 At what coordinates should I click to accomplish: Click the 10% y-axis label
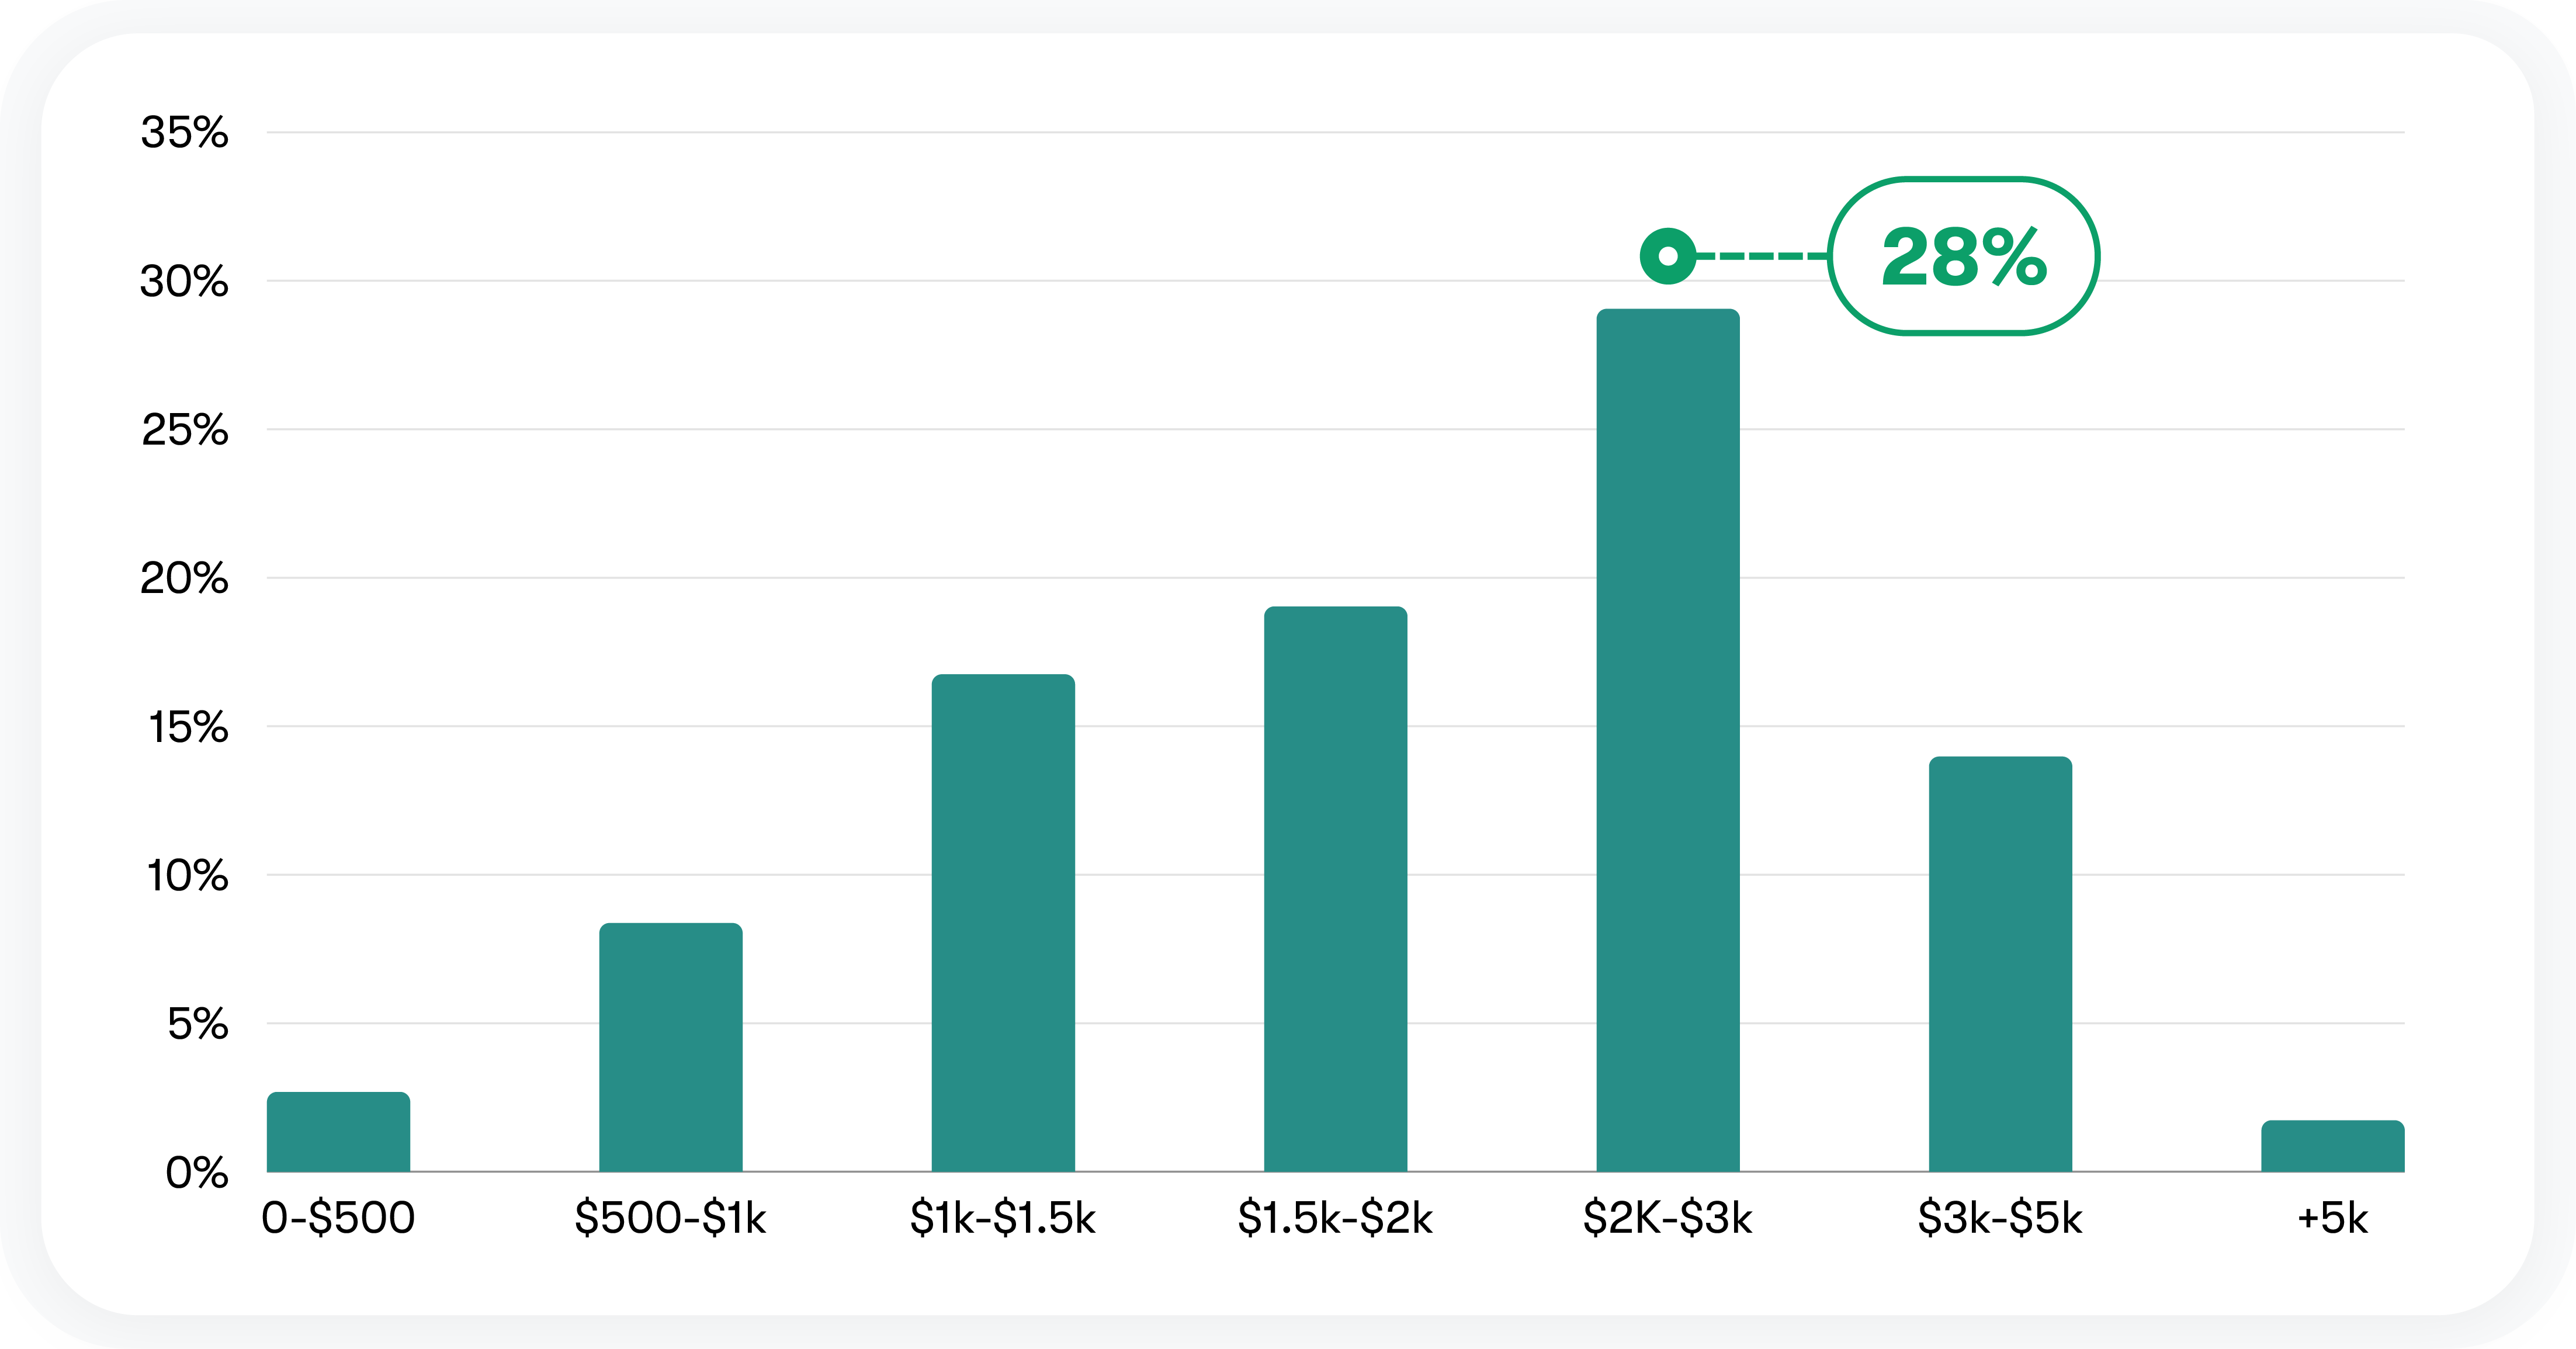[187, 875]
